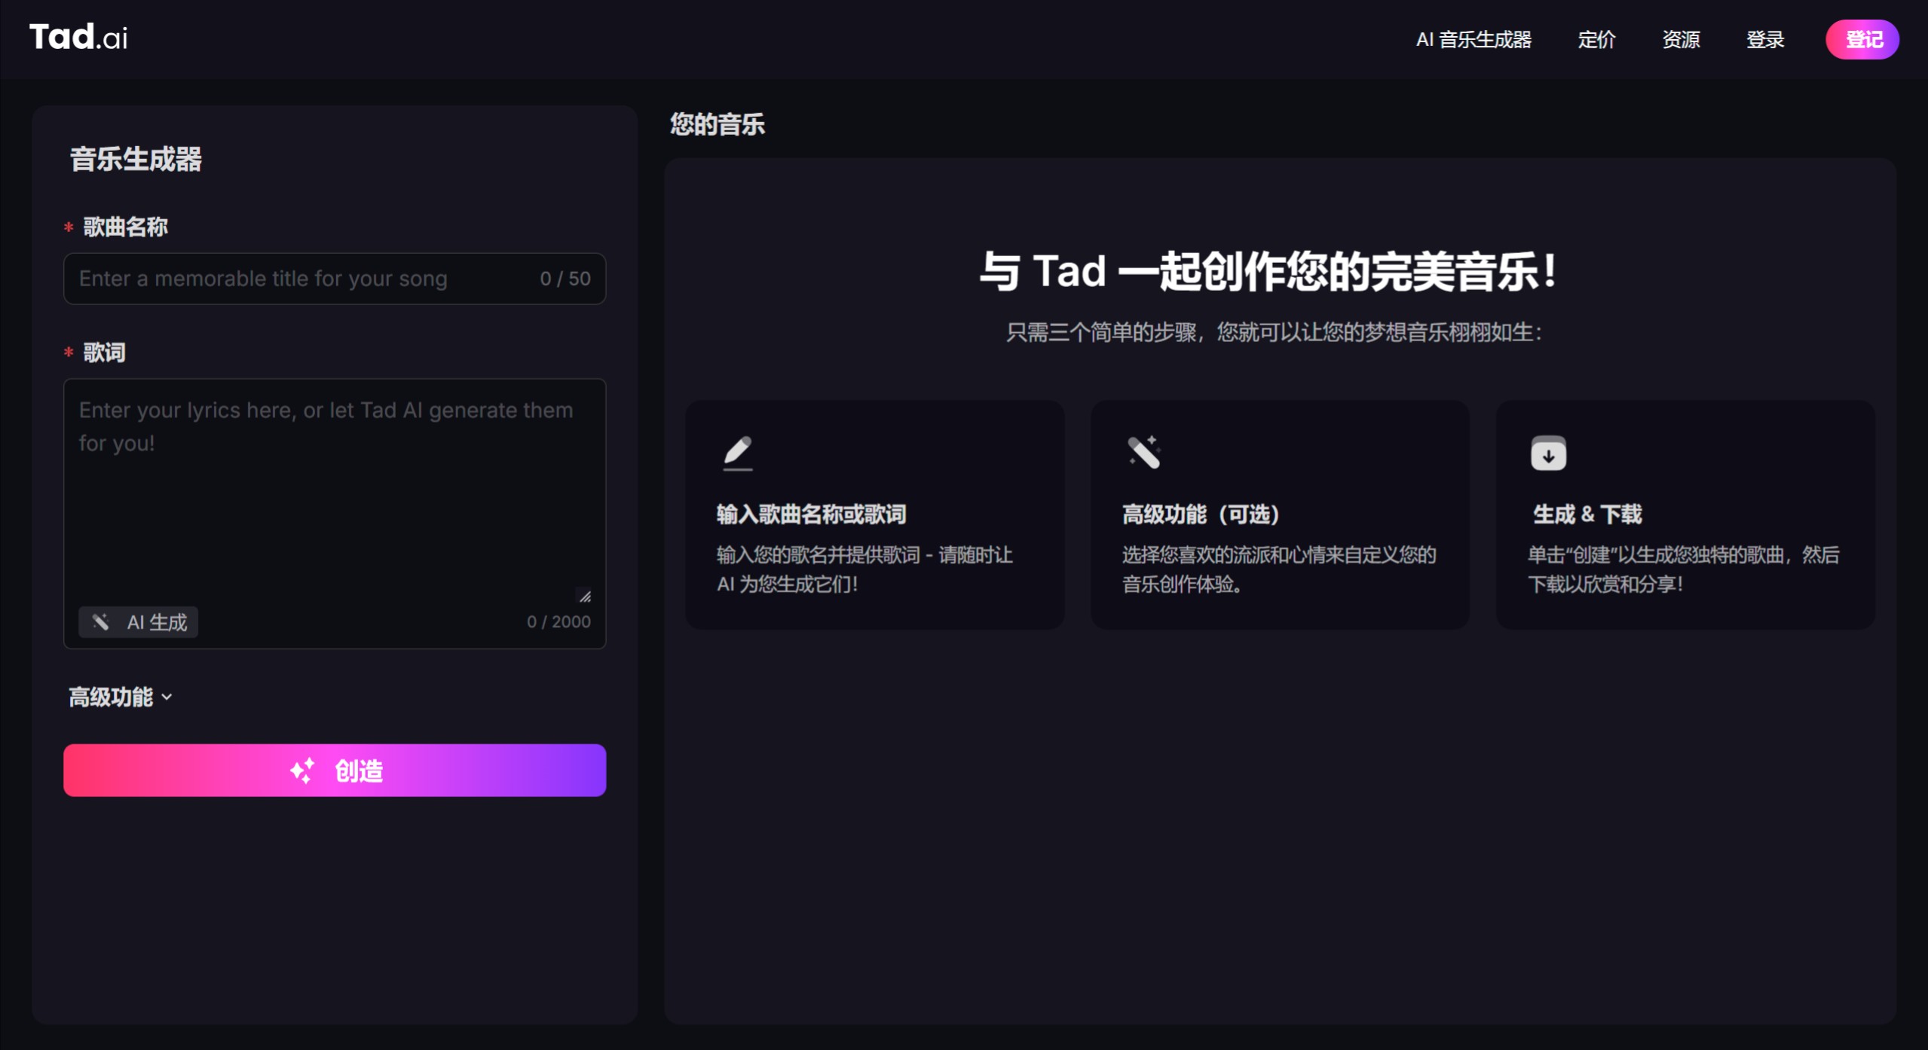Click the 登录 link
The height and width of the screenshot is (1050, 1928).
tap(1765, 39)
